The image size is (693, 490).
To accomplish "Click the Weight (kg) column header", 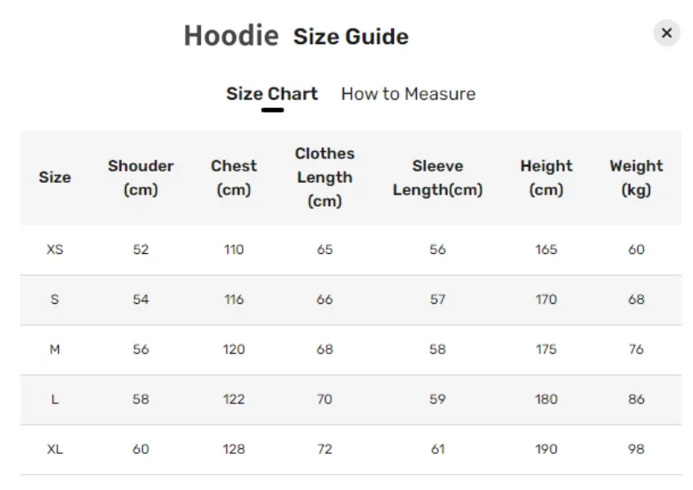I will pos(637,177).
